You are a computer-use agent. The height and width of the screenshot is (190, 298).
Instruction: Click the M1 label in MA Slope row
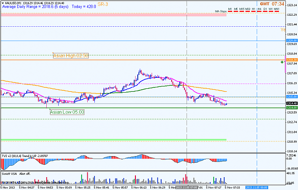pos(230,9)
